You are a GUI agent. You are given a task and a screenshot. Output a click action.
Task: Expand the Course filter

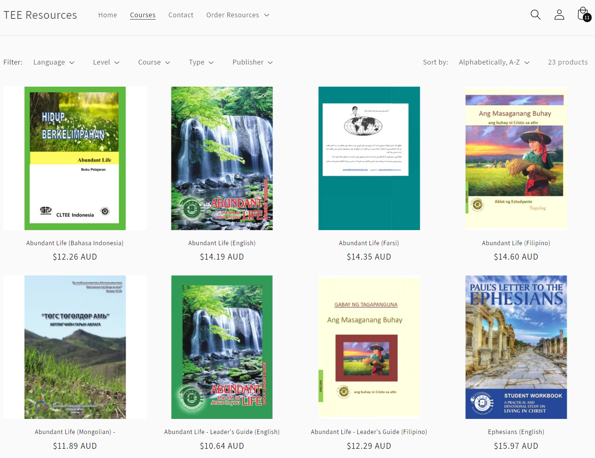(154, 62)
